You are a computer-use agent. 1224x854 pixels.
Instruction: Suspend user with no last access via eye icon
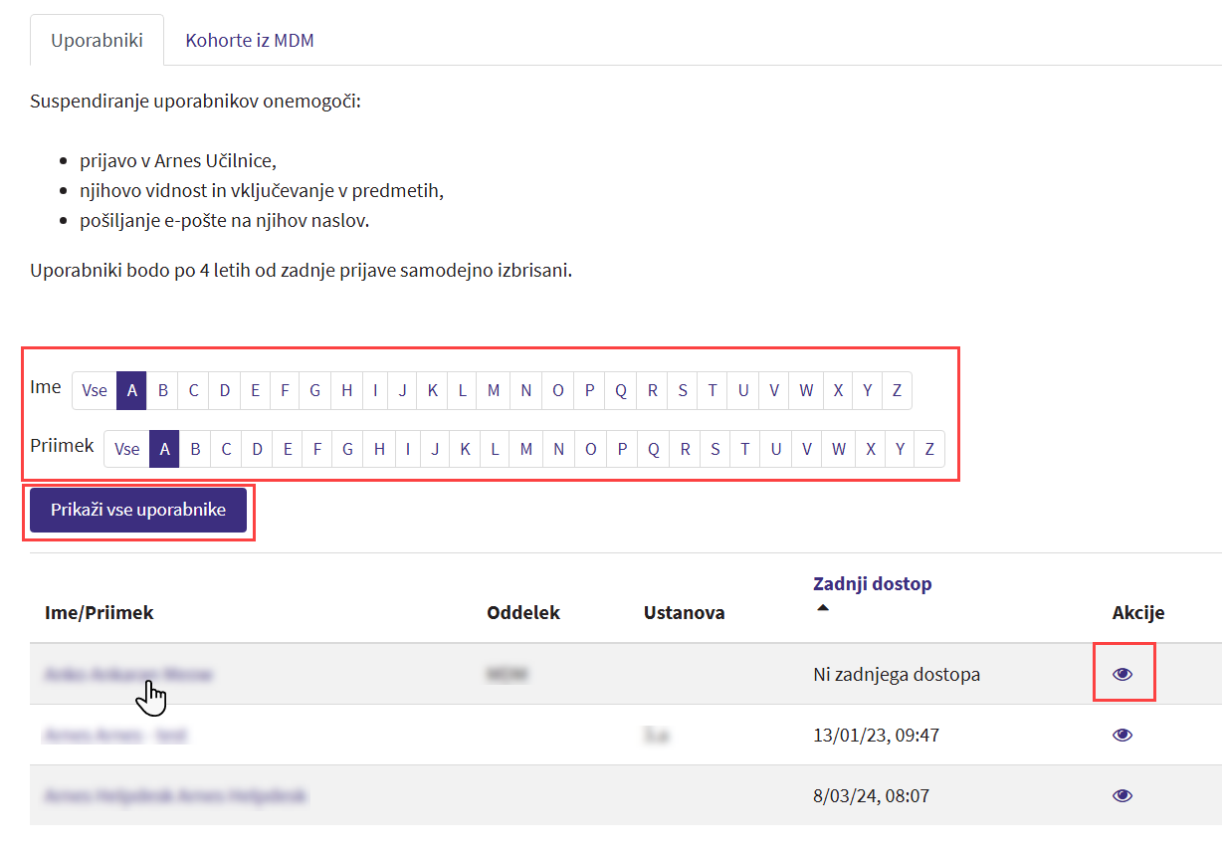coord(1122,674)
